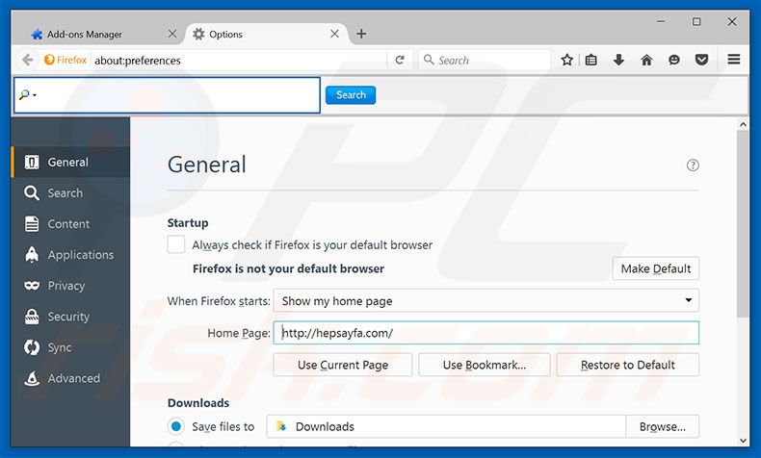Open the General preferences section
The height and width of the screenshot is (458, 761).
(x=70, y=162)
